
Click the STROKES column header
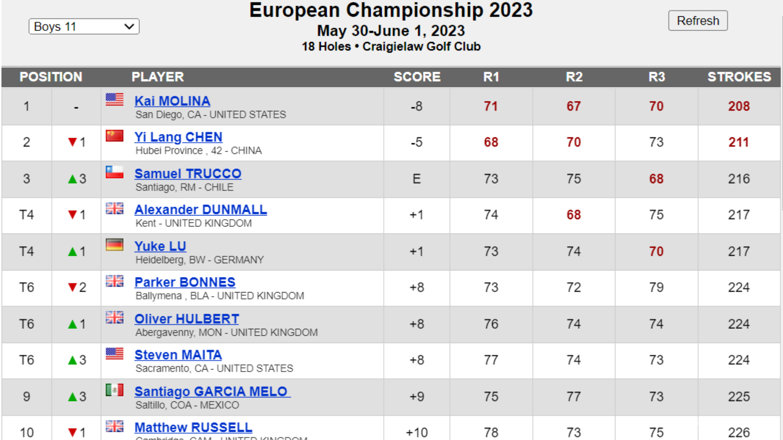[739, 77]
